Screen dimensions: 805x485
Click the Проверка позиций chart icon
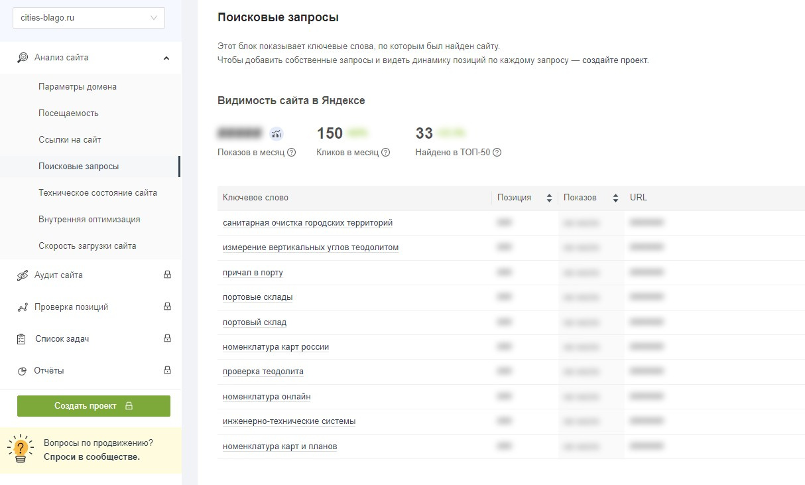click(x=22, y=307)
